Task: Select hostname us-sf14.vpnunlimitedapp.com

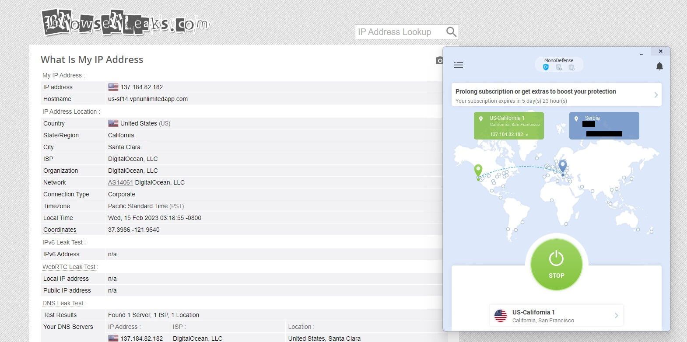Action: [148, 99]
